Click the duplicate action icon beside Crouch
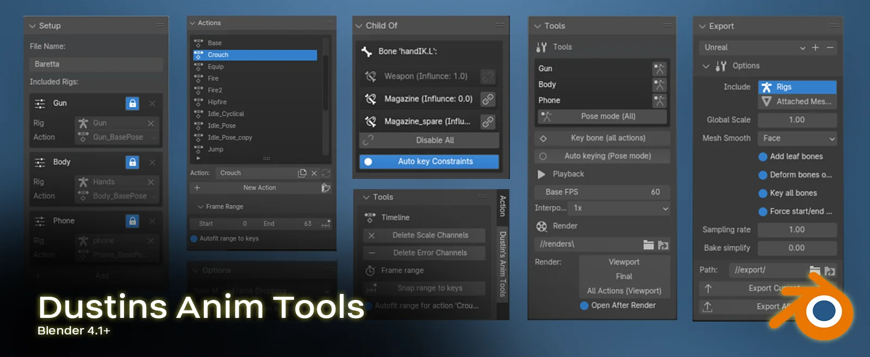Screen dimensions: 870x357 point(302,173)
